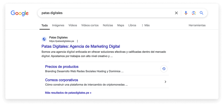Open the Videos cortos tab
This screenshot has width=224, height=106.
(x=90, y=25)
